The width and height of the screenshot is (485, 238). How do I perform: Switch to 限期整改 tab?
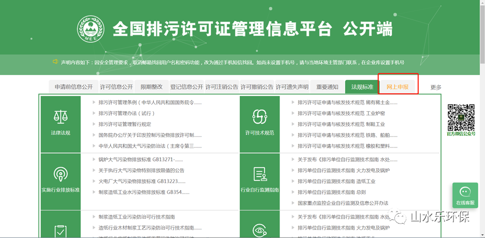click(152, 87)
